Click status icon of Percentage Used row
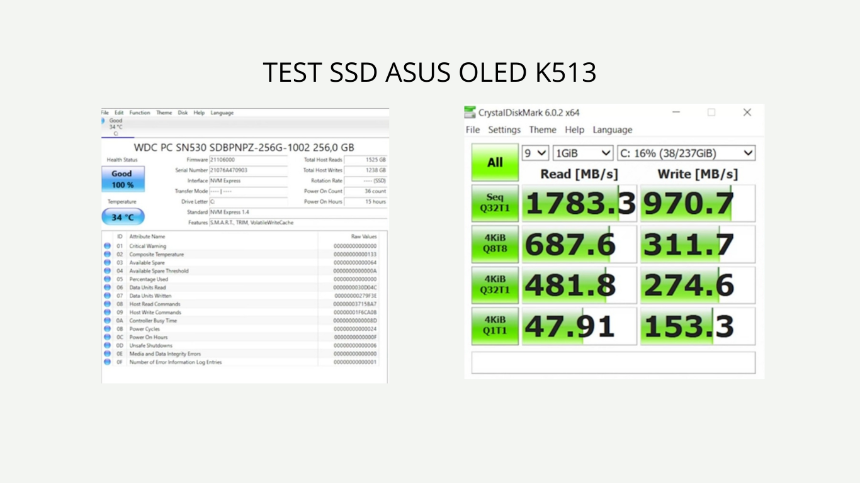860x483 pixels. point(107,279)
